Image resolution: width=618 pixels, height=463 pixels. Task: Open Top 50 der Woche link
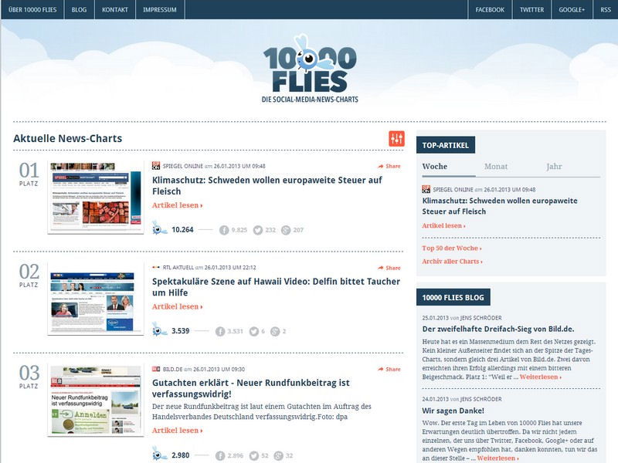pos(451,248)
